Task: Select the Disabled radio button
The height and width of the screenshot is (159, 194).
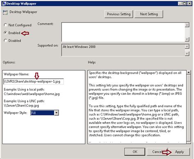Action: (5, 41)
